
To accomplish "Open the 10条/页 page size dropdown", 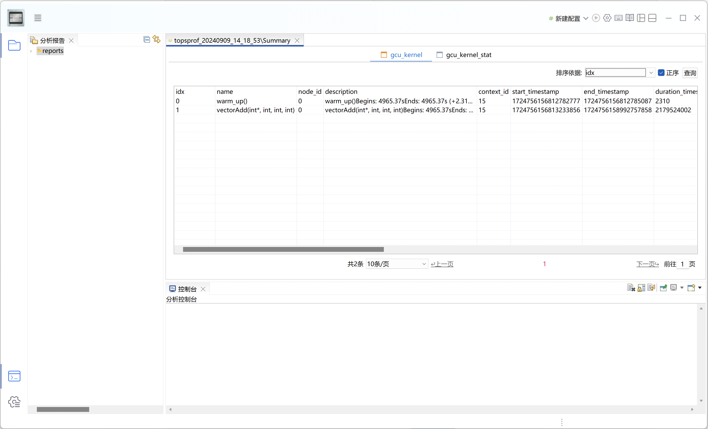I will (397, 264).
